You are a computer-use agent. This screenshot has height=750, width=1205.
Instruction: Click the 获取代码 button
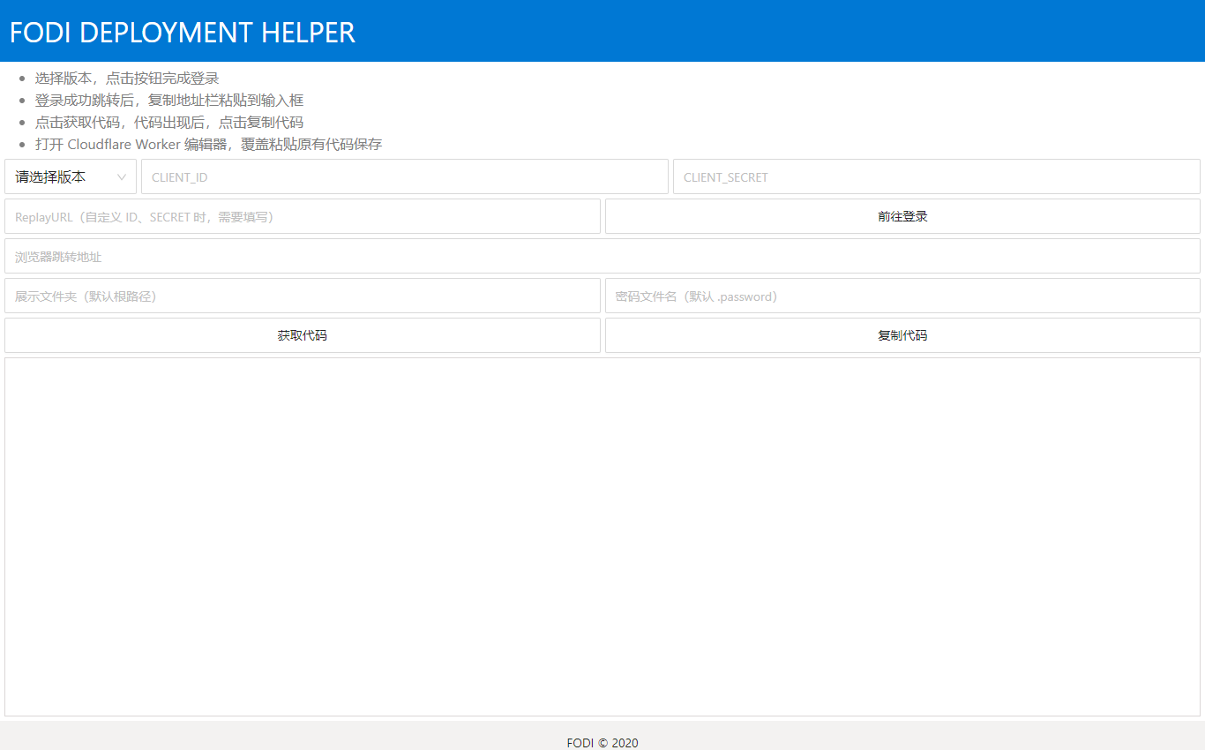coord(303,335)
